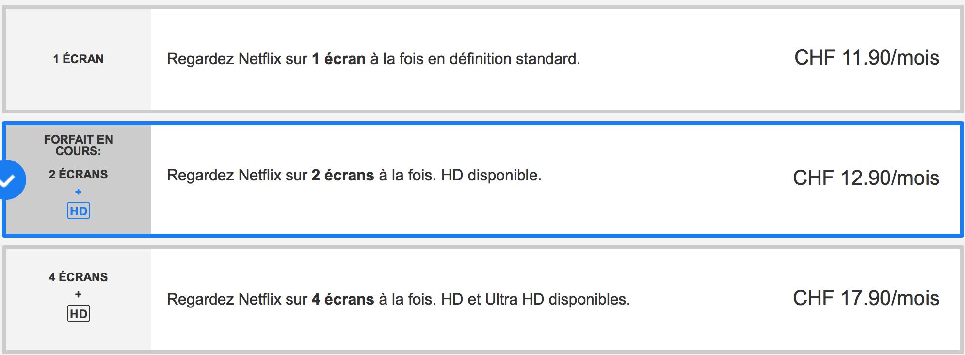Click "Regardez Netflix" in the 1 écran row

pyautogui.click(x=224, y=59)
